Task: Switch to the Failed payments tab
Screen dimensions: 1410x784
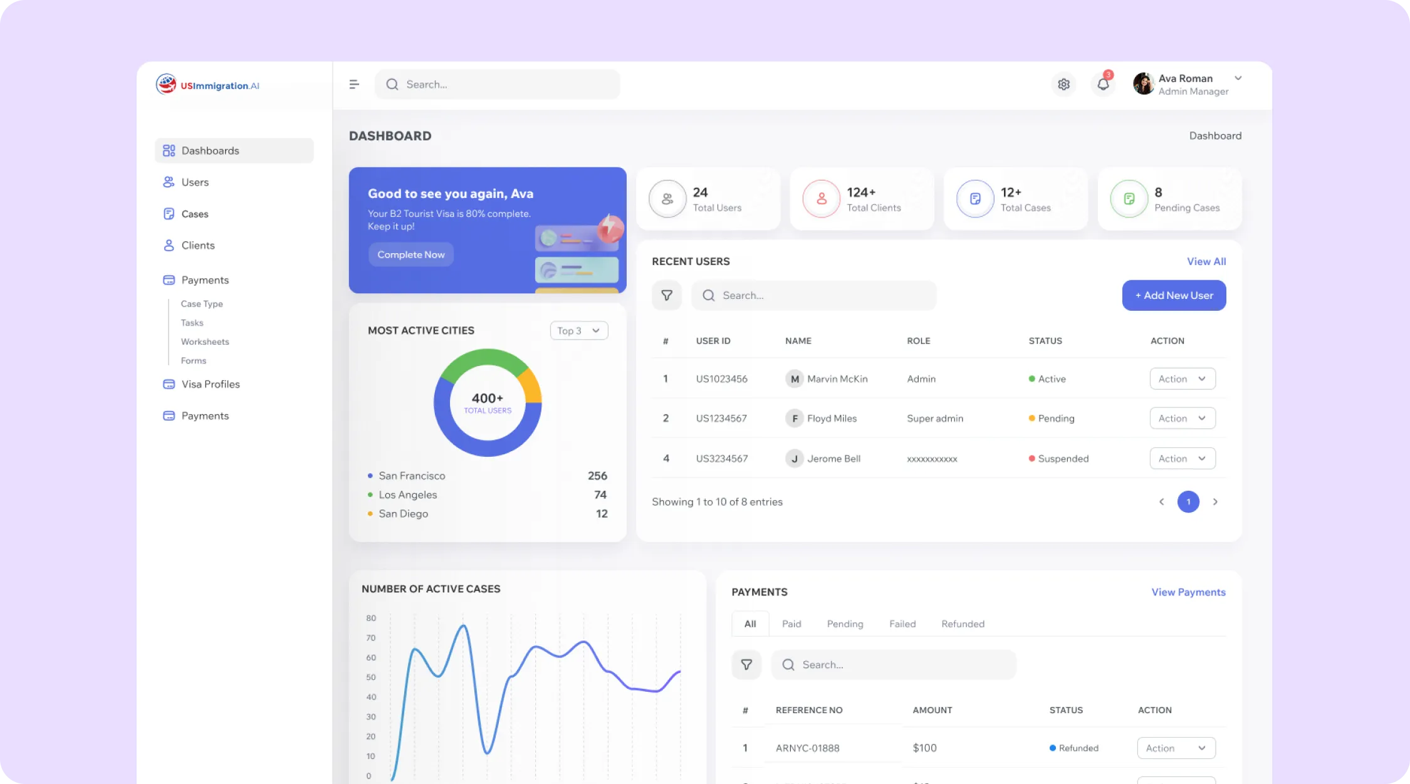Action: tap(902, 624)
